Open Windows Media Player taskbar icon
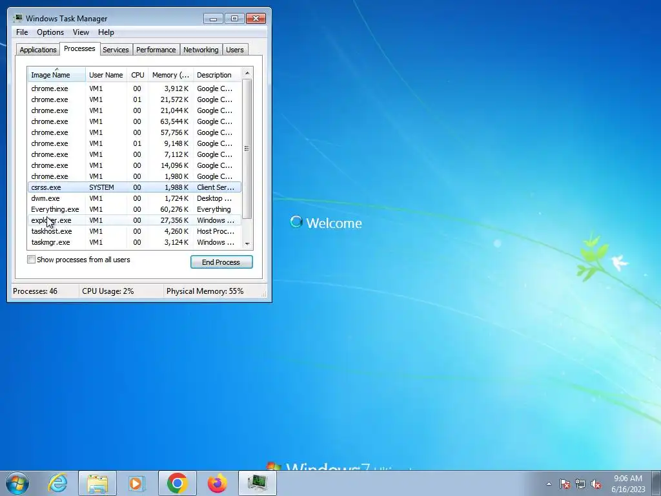Image resolution: width=661 pixels, height=496 pixels. [136, 483]
